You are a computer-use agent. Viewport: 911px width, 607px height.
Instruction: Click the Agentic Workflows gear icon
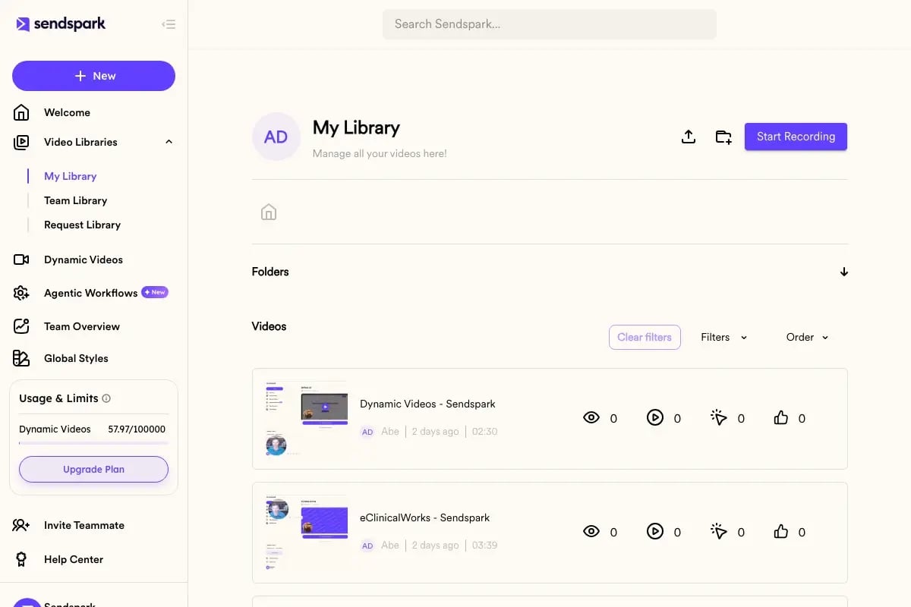pyautogui.click(x=21, y=293)
